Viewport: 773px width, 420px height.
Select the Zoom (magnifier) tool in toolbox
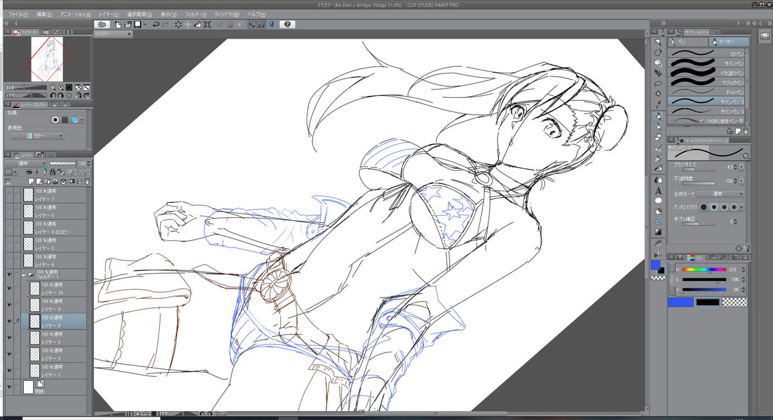point(658,41)
